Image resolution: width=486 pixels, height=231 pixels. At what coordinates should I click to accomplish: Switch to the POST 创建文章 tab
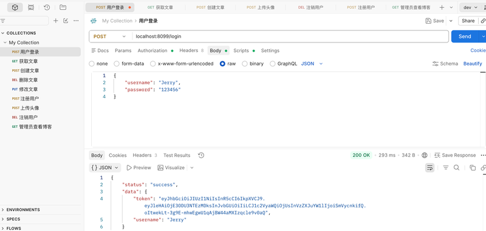(x=210, y=7)
